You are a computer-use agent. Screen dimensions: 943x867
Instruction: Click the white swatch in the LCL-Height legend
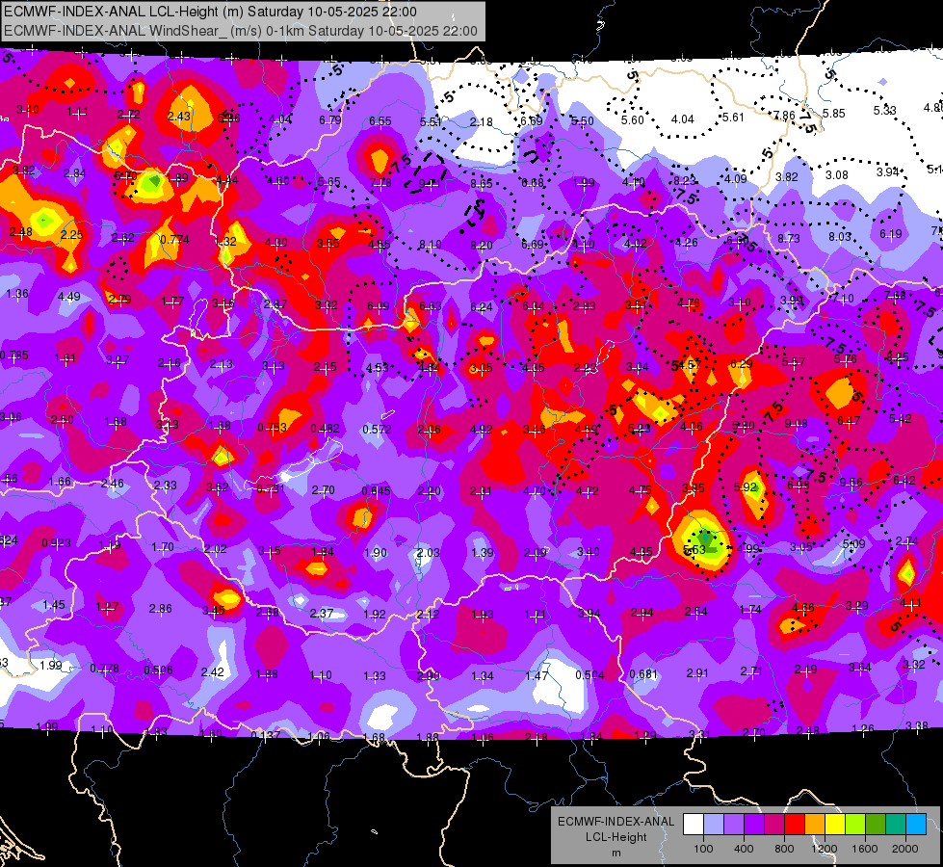(x=693, y=824)
